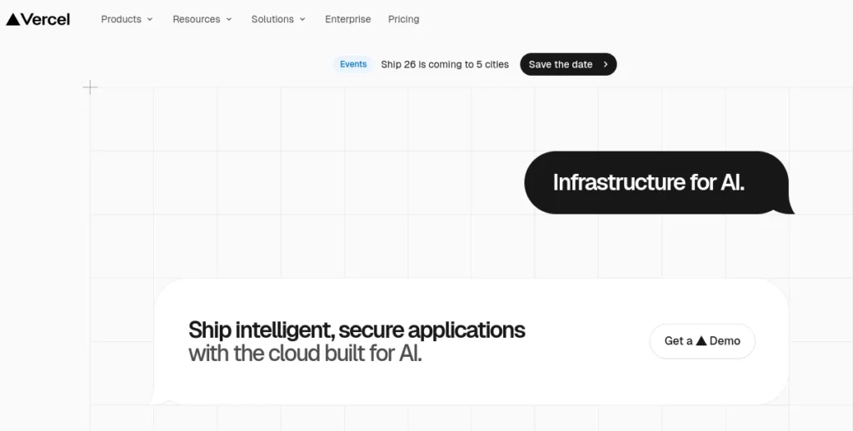This screenshot has height=431, width=853.
Task: Open the Products dropdown menu
Action: pos(127,19)
